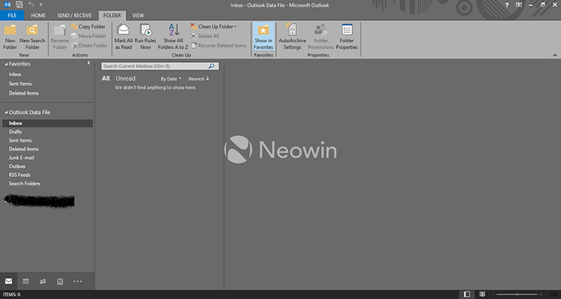Viewport: 561px width, 299px height.
Task: Open Folder Properties
Action: 346,37
